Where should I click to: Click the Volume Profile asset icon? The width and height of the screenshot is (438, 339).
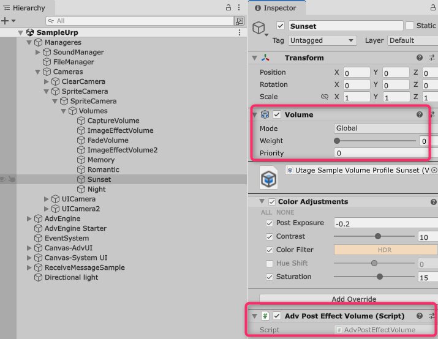pos(268,179)
